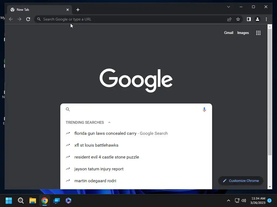The width and height of the screenshot is (277, 207).
Task: Open the Images link
Action: coord(243,33)
